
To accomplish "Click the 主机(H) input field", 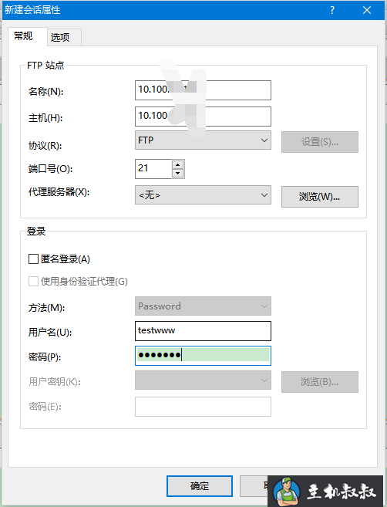I will pyautogui.click(x=203, y=117).
